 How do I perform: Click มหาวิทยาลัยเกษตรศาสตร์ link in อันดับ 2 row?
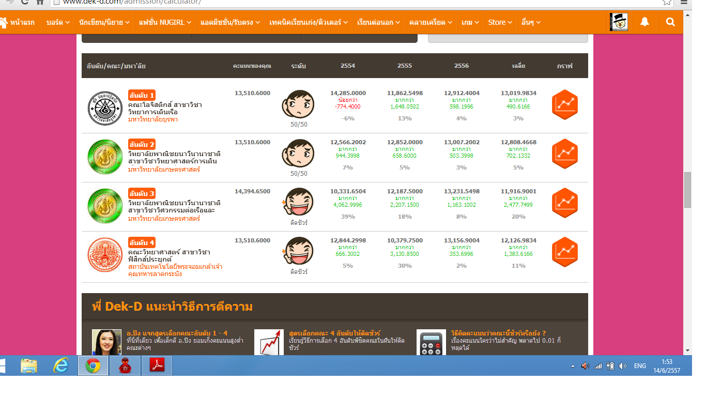[164, 169]
